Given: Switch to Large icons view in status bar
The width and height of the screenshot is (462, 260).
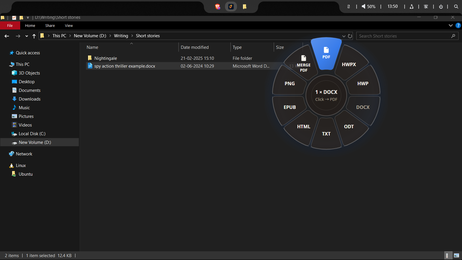Looking at the screenshot, I should [x=457, y=256].
